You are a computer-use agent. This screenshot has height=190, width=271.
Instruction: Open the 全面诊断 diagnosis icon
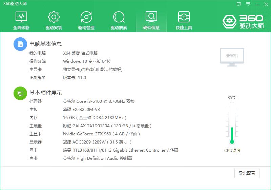pos(21,17)
